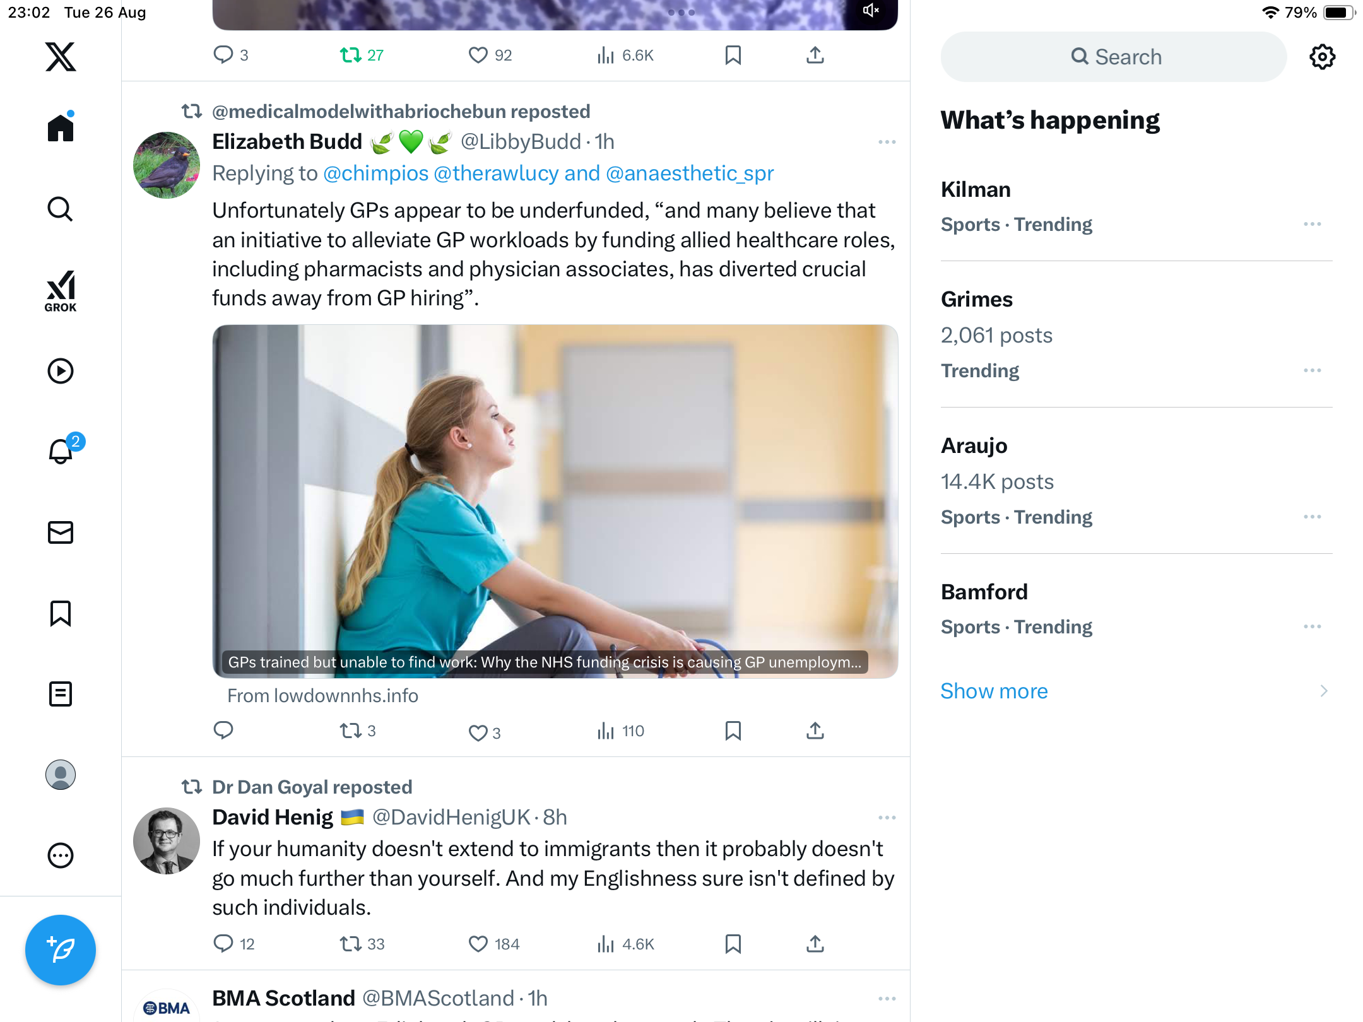Expand Show more trends

tap(994, 691)
